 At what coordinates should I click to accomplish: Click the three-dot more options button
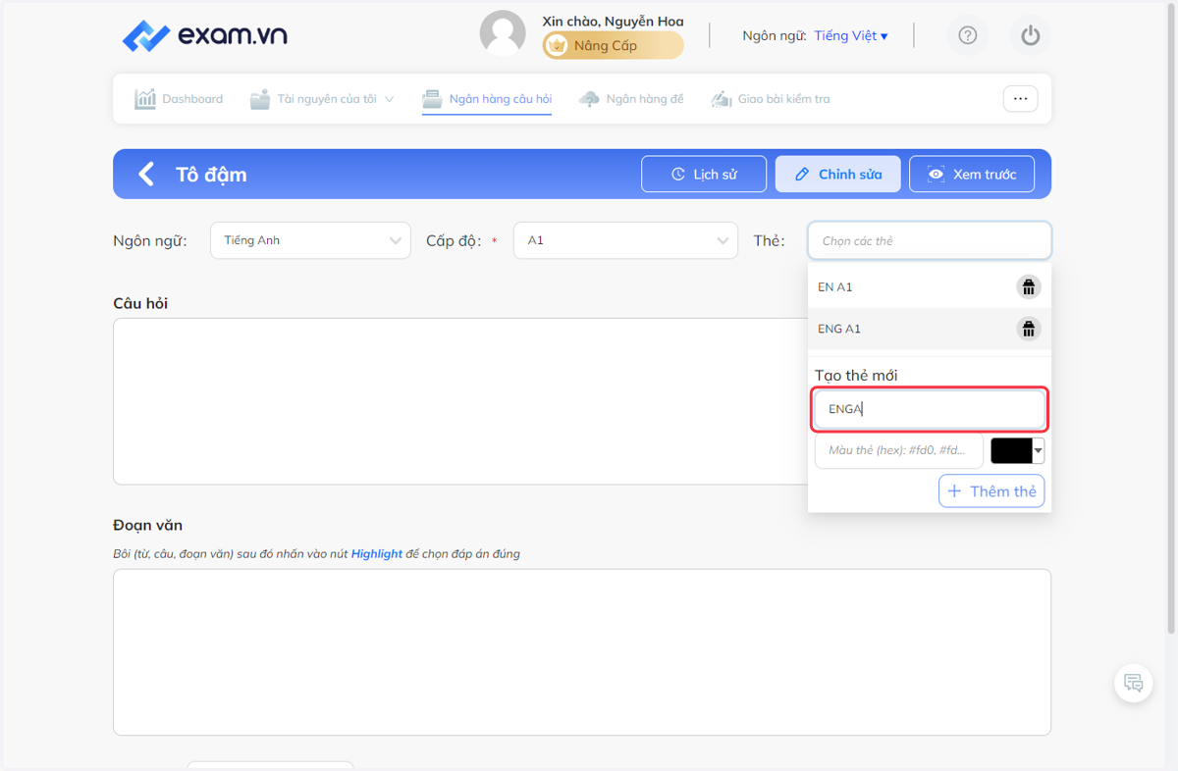(x=1020, y=99)
